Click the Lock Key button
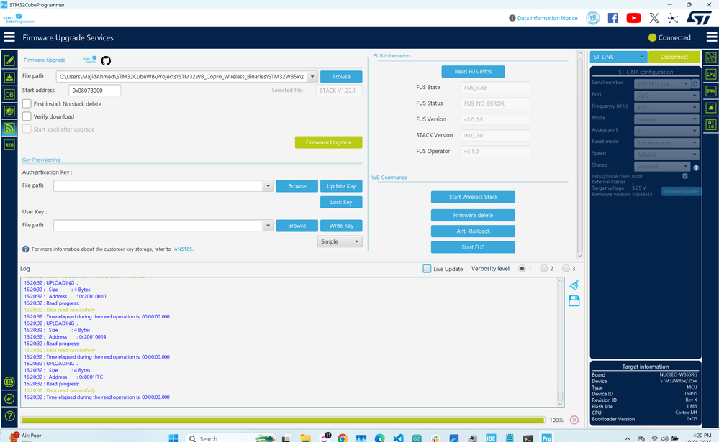Viewport: 719px width, 442px height. point(341,202)
